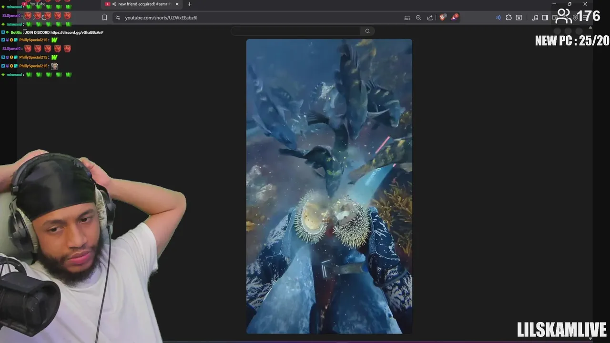
Task: Click the search-tabs window icon in toolbar
Action: pyautogui.click(x=519, y=18)
